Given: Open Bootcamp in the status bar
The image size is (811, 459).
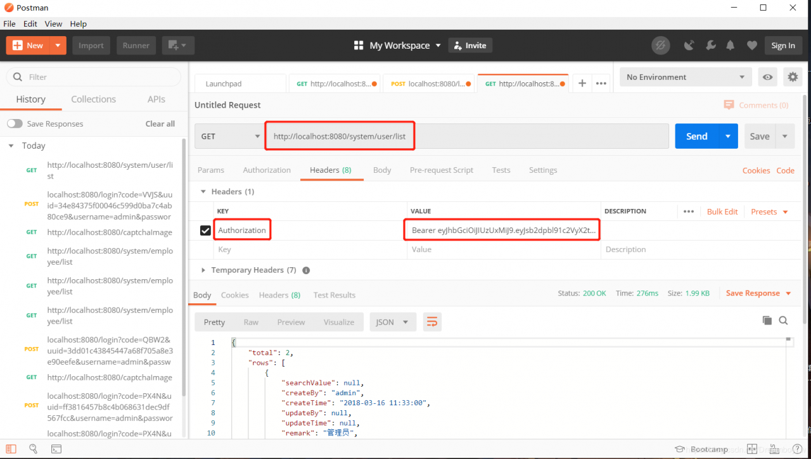Looking at the screenshot, I should tap(702, 449).
